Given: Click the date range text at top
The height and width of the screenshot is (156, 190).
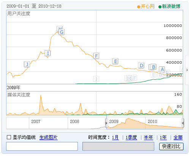Looking at the screenshot, I should coord(34,6).
